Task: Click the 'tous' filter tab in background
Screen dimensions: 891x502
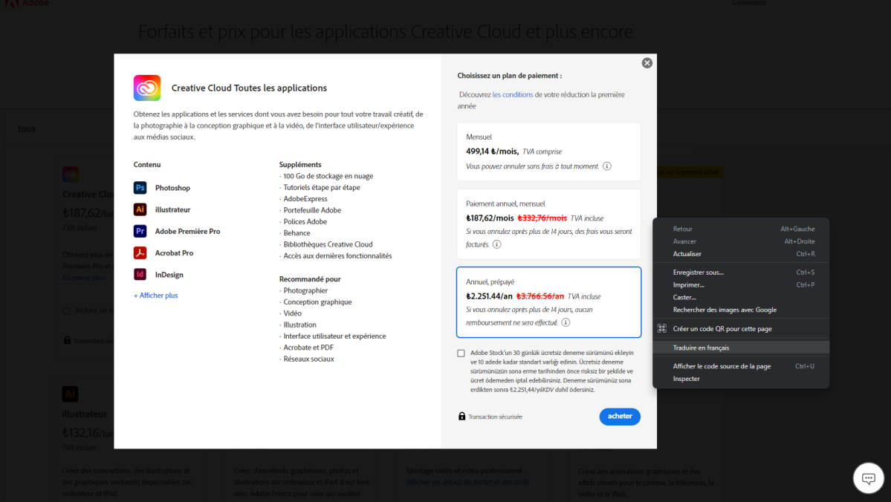Action: [x=27, y=129]
